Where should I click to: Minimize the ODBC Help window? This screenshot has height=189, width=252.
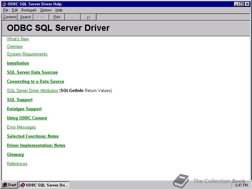point(236,4)
